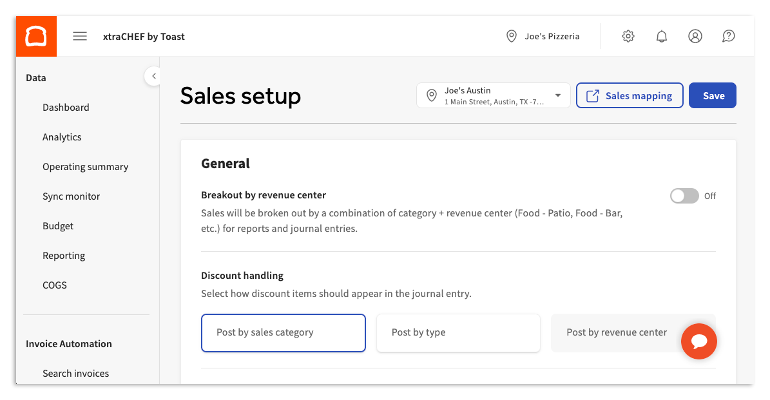This screenshot has width=770, height=400.
Task: Open the Joe's Austin location dropdown
Action: 493,95
